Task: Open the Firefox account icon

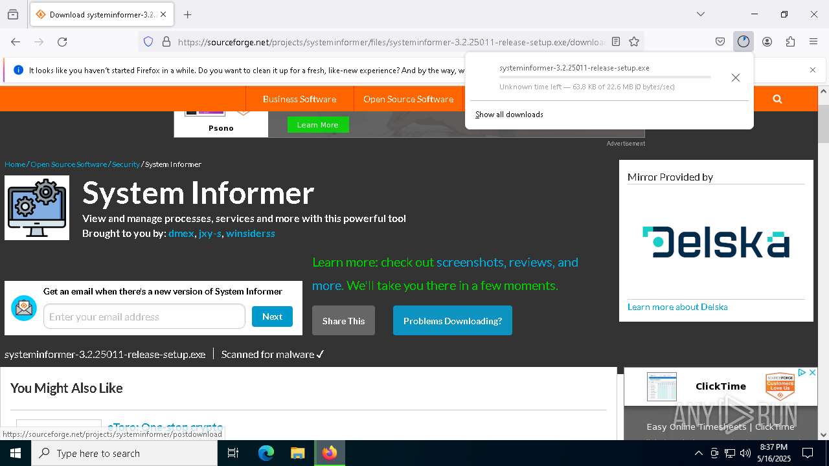Action: point(767,41)
